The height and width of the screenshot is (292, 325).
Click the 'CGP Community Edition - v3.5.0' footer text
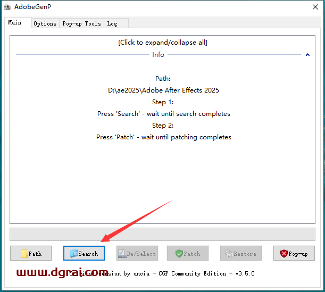[206, 273]
